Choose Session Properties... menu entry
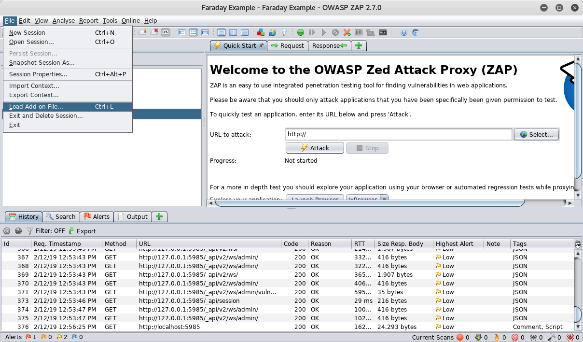Screen dimensions: 583x342 click(x=68, y=74)
